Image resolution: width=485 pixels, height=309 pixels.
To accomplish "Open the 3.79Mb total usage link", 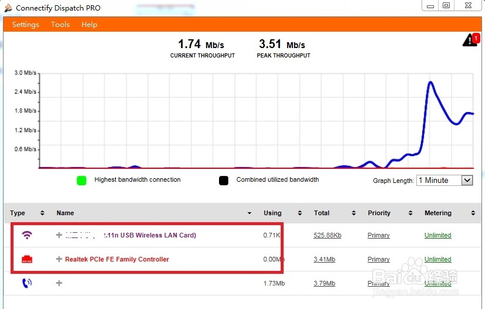I will point(324,283).
